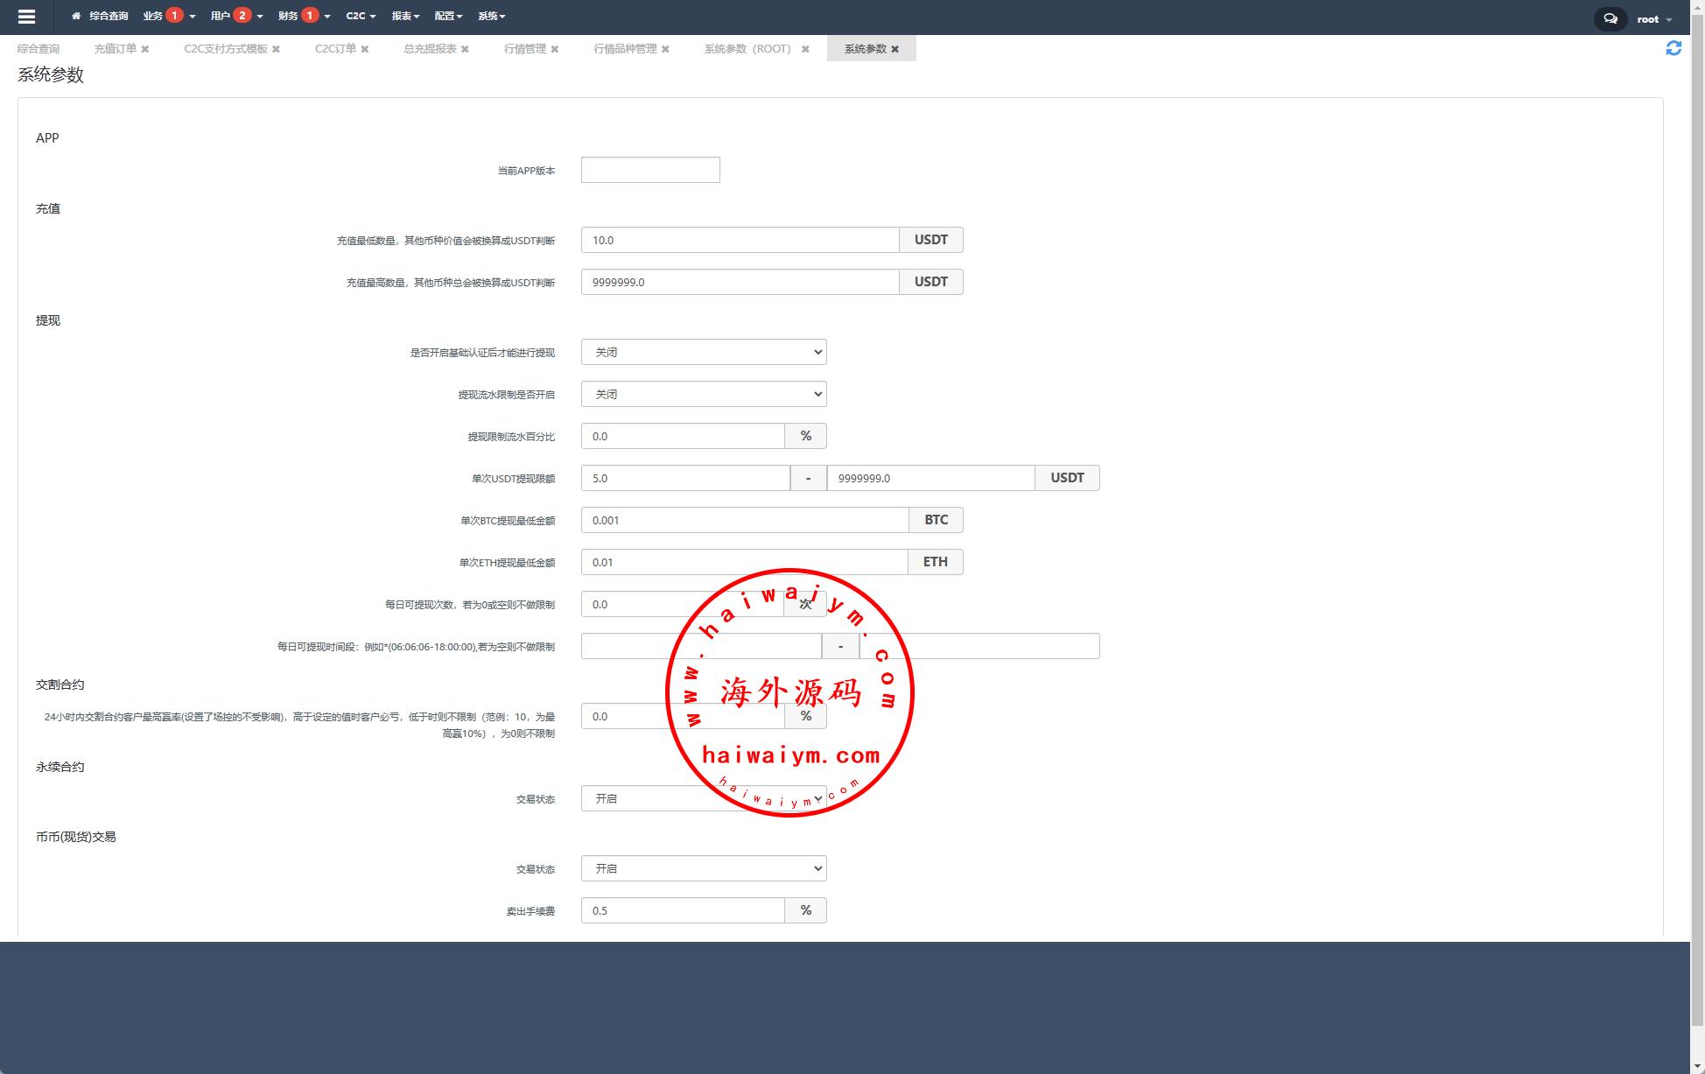Open 提现流水限制是否开启 dropdown

click(704, 394)
